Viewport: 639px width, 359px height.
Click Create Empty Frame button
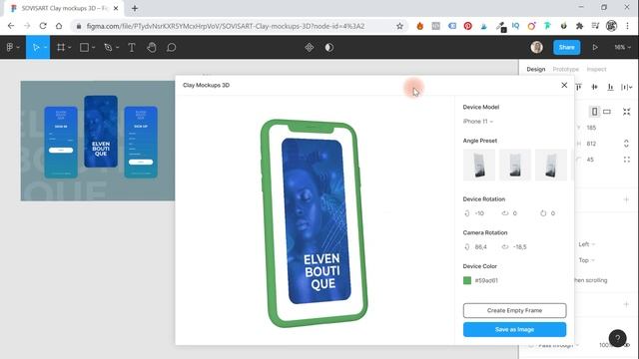[514, 310]
